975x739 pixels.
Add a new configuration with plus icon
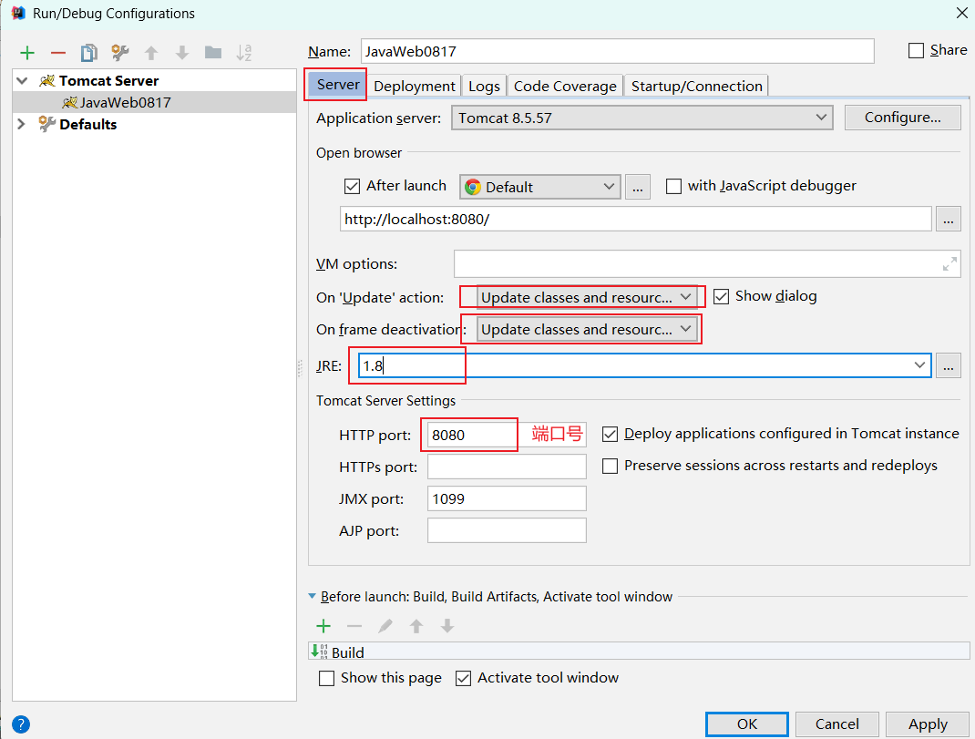tap(26, 53)
